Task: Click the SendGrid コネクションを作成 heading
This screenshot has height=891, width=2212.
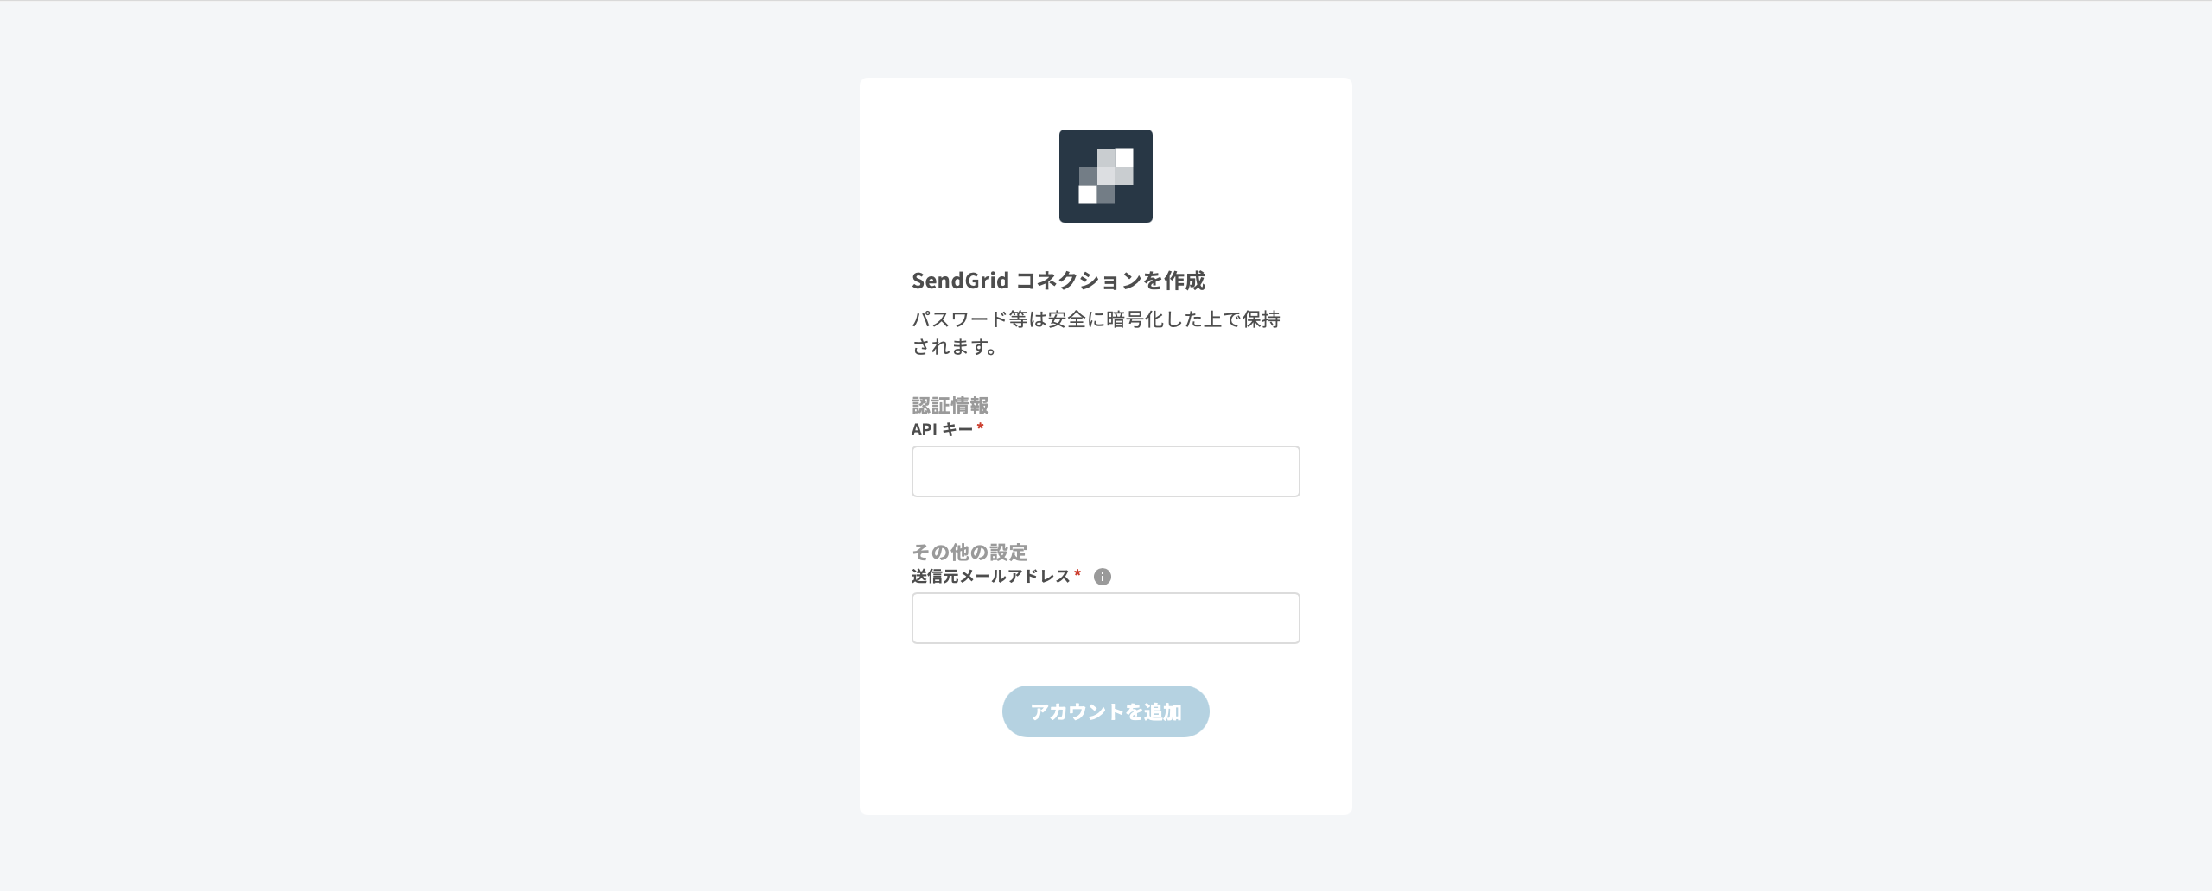Action: click(1058, 281)
